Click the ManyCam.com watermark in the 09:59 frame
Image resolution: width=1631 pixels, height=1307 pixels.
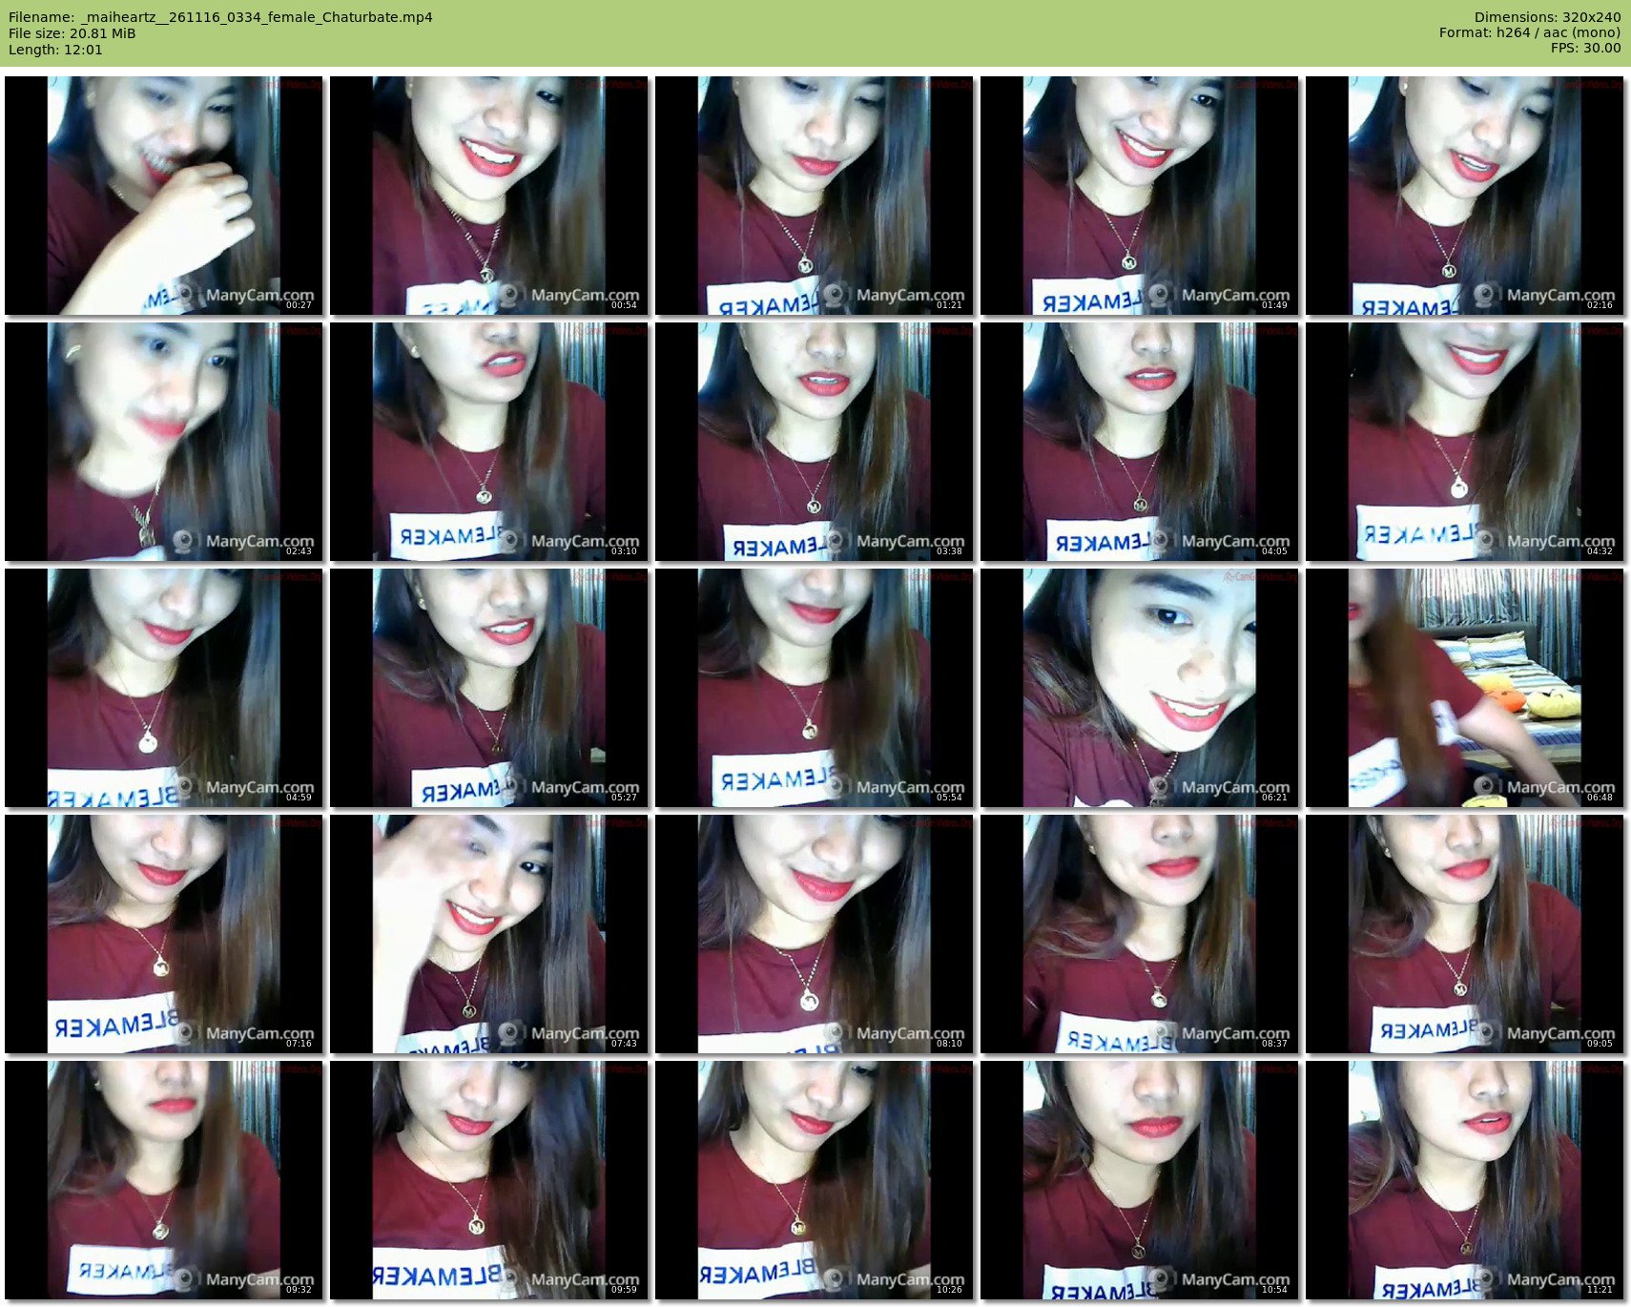click(x=584, y=1279)
